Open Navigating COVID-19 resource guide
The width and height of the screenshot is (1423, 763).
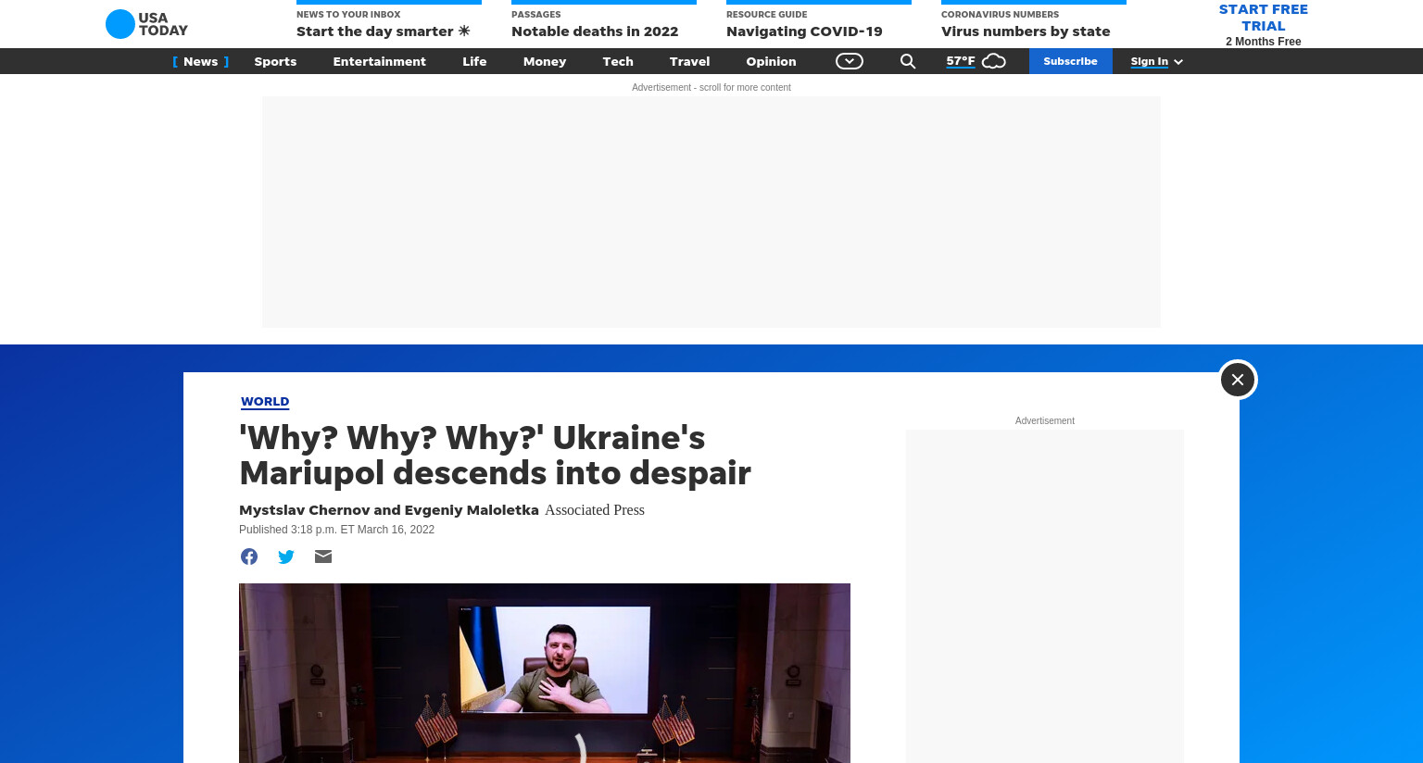pos(804,31)
